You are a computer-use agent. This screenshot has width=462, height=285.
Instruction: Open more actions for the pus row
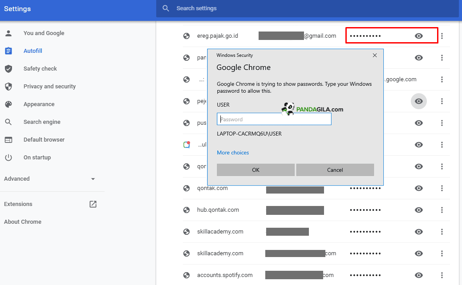442,123
